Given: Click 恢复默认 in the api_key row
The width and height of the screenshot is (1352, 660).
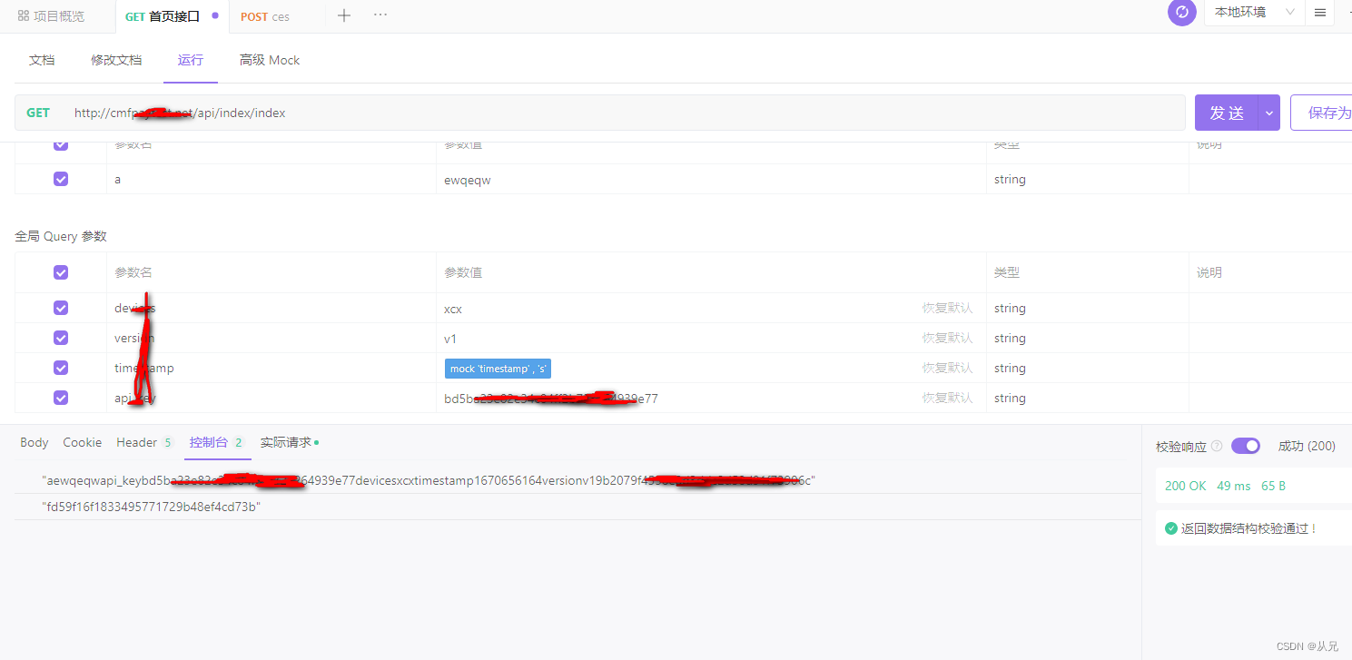Looking at the screenshot, I should point(947,398).
